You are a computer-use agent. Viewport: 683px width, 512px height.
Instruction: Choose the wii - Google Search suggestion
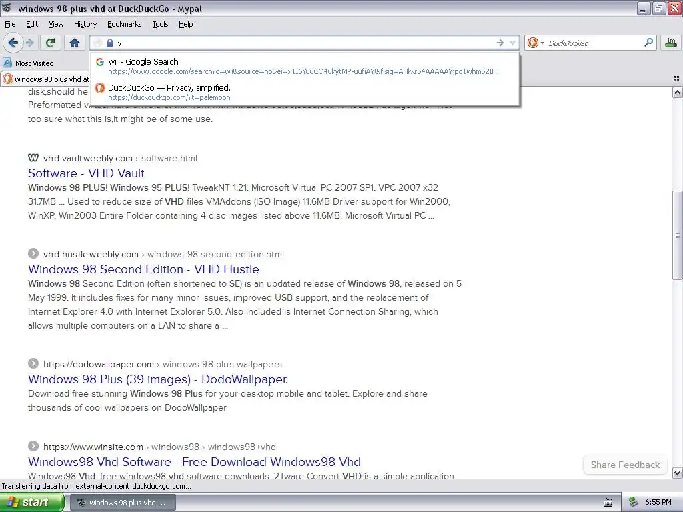pos(304,66)
